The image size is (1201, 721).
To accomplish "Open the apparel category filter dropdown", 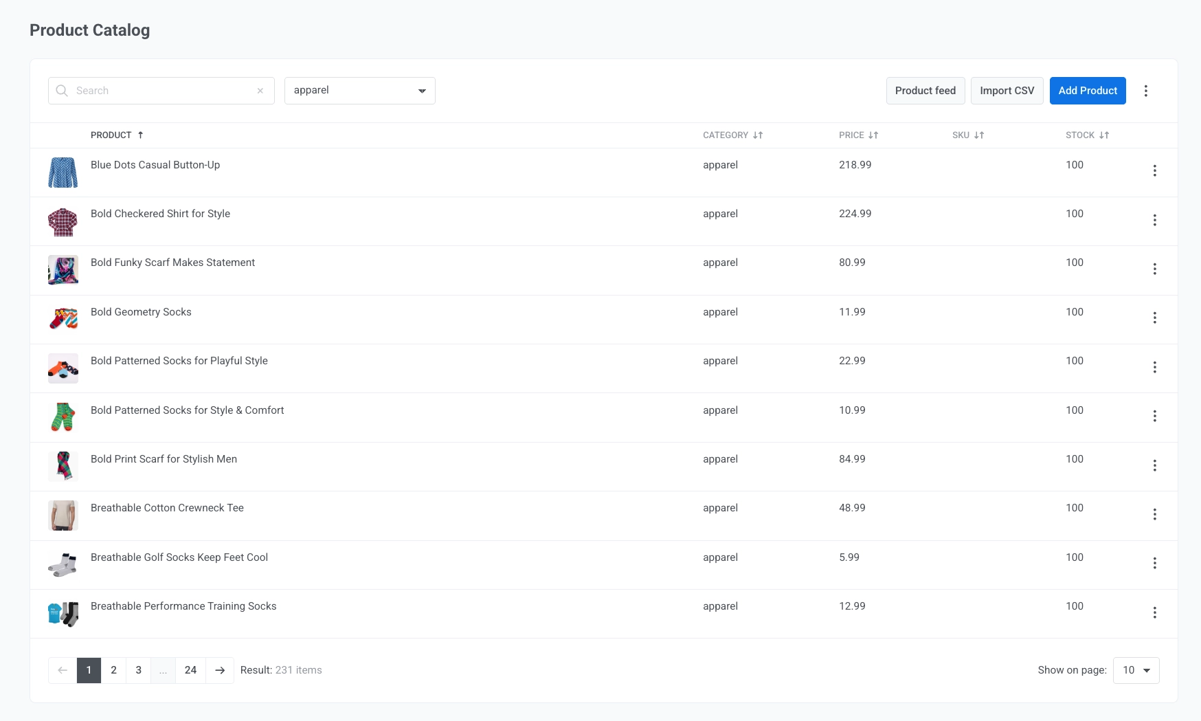I will 360,91.
